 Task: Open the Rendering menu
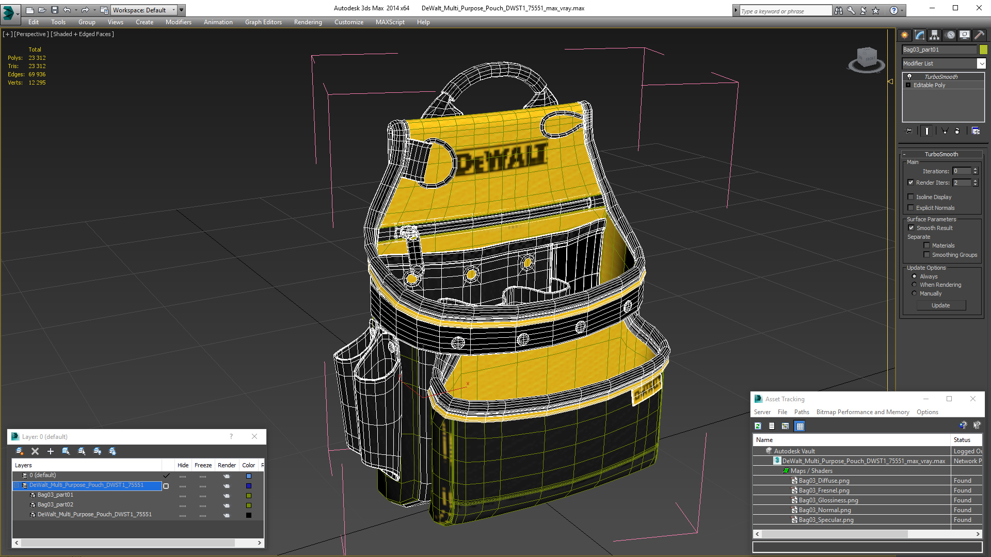tap(308, 22)
